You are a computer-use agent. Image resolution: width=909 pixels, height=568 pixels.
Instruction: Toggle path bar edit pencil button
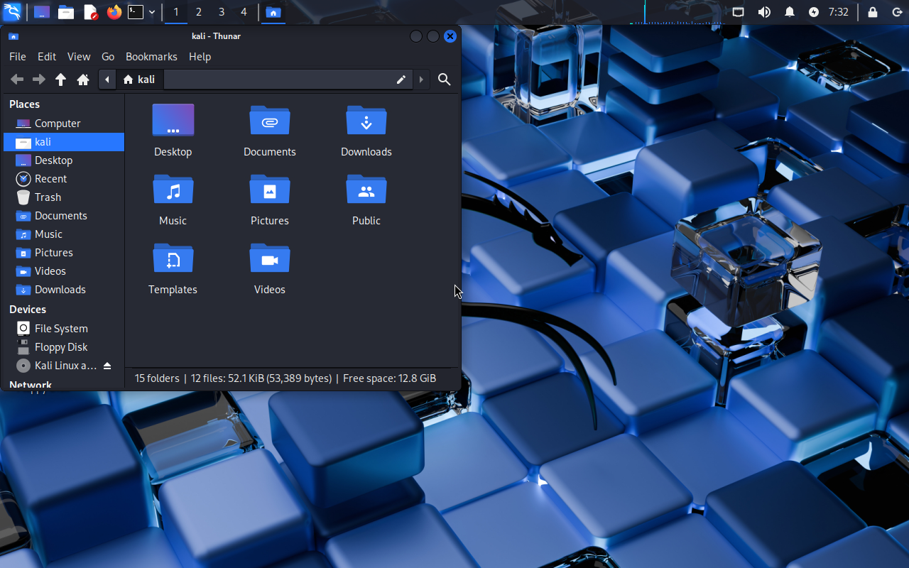pyautogui.click(x=401, y=80)
